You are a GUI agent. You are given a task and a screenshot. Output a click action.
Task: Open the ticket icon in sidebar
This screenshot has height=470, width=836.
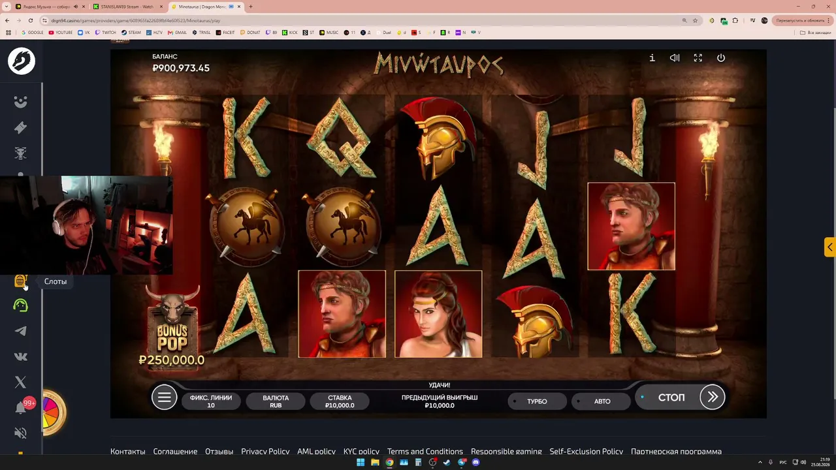(x=20, y=127)
